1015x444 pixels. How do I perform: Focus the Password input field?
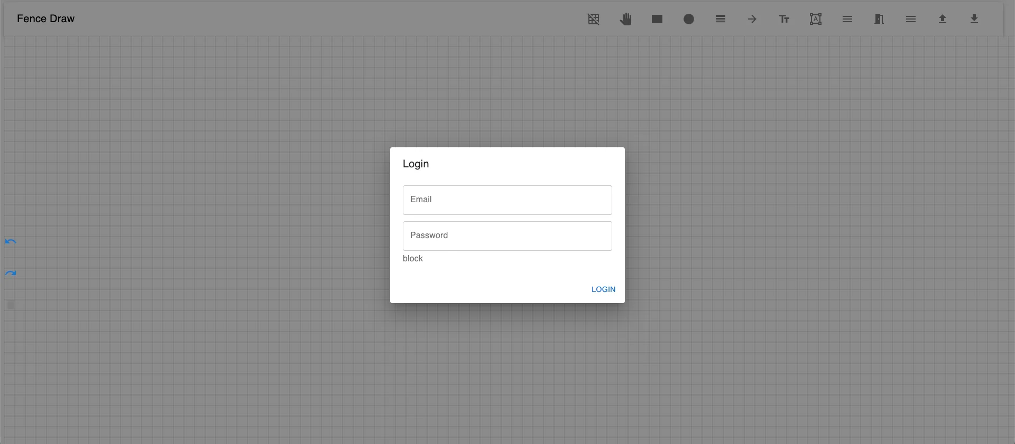click(x=508, y=236)
